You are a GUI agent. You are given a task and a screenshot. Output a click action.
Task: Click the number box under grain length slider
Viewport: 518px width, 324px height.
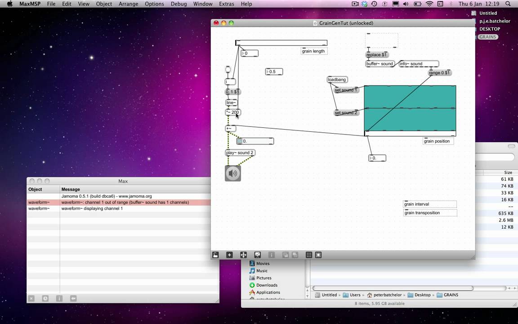[x=250, y=53]
